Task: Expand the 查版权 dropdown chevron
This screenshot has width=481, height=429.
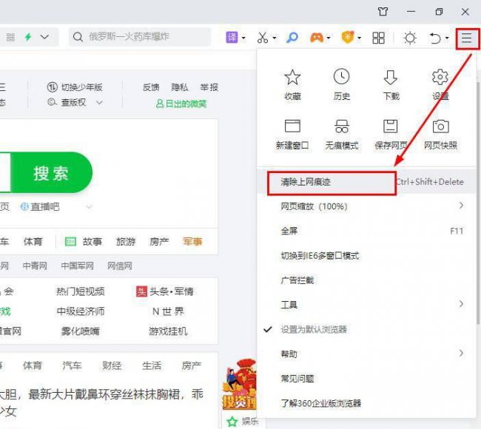Action: (x=99, y=102)
